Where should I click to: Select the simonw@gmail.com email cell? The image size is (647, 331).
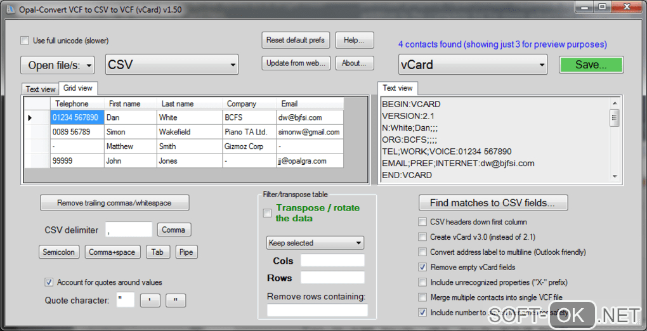coord(310,132)
